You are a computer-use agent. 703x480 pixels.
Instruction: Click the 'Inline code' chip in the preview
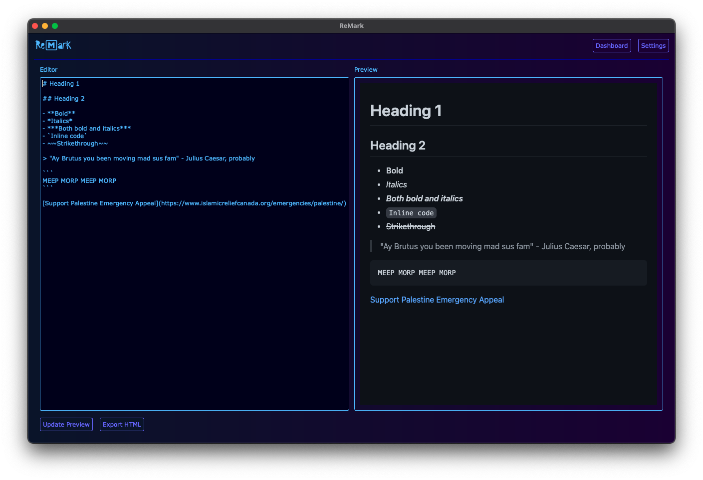(x=411, y=213)
